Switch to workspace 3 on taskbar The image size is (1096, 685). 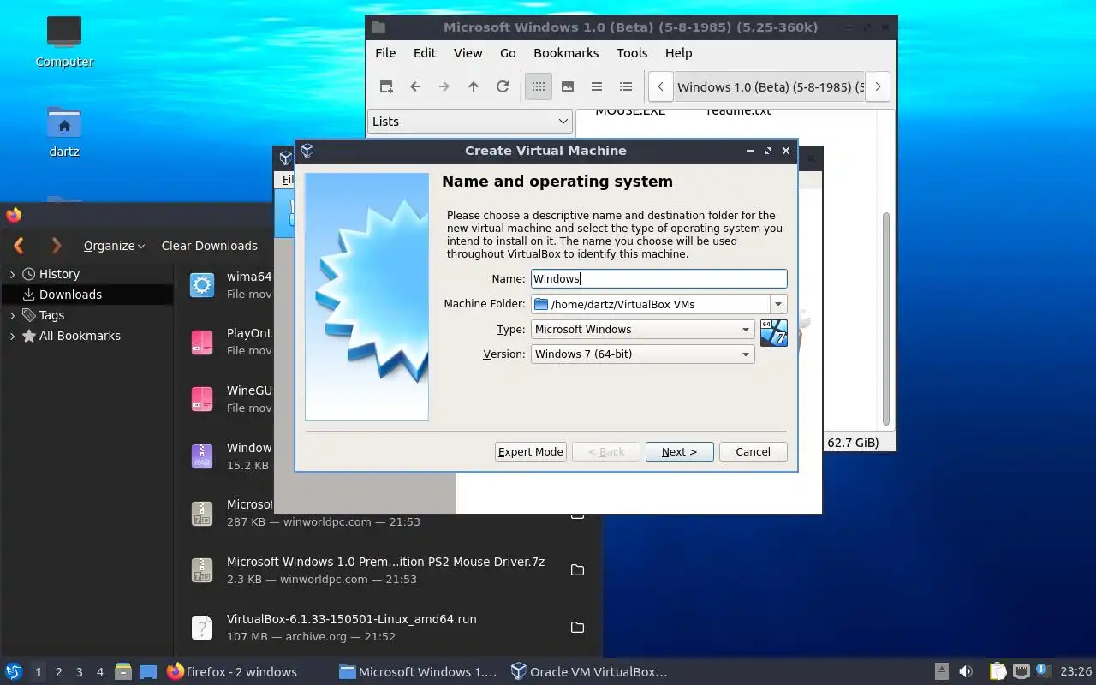[80, 672]
